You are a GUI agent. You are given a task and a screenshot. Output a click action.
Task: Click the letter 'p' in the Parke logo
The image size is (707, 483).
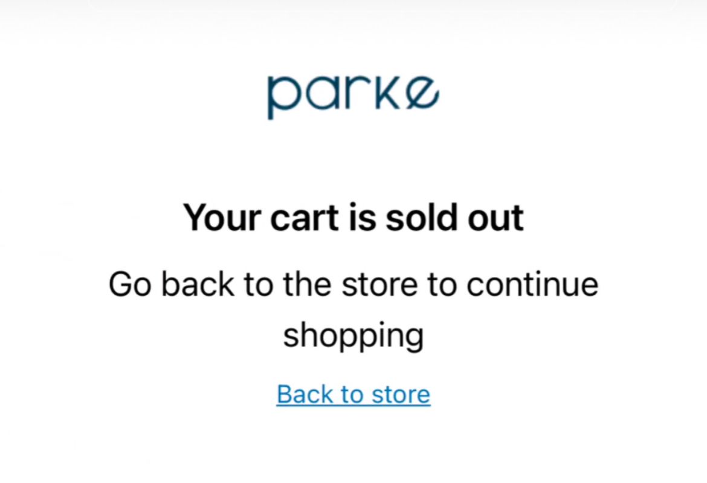coord(285,97)
